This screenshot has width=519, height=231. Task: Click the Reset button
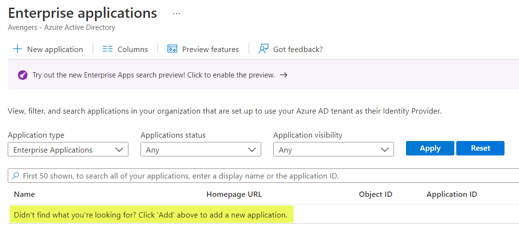pos(480,148)
